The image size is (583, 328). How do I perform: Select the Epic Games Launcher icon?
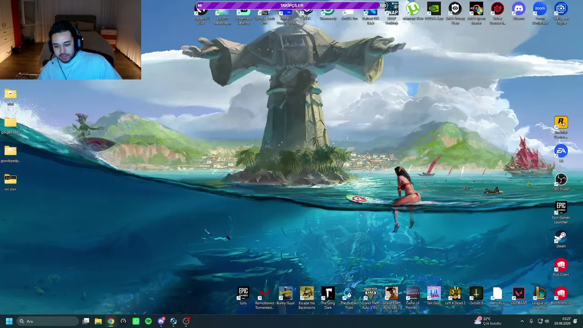[x=561, y=213]
